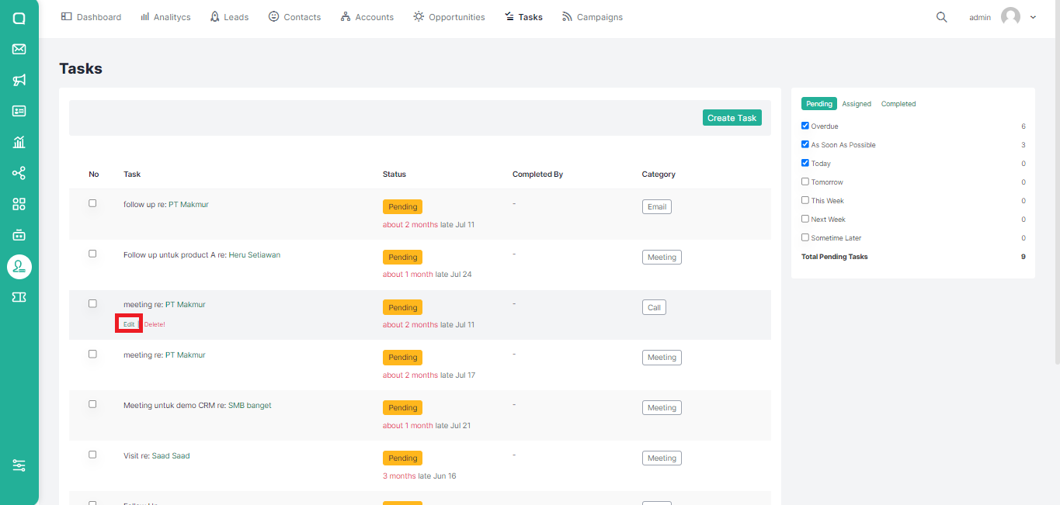Click Delete! link under meeting task
Screen dimensions: 1060x505
point(155,324)
